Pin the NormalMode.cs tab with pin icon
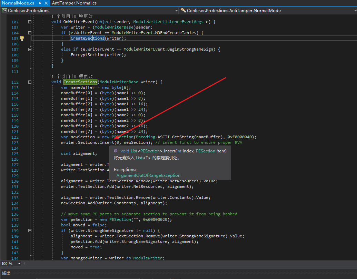The height and width of the screenshot is (279, 357). click(x=40, y=3)
